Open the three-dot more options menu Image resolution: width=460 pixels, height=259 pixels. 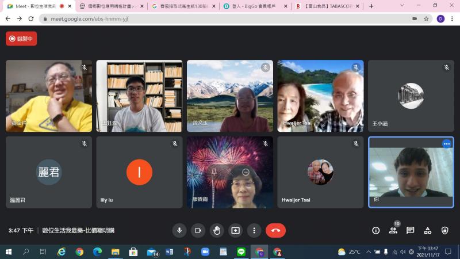(x=254, y=230)
